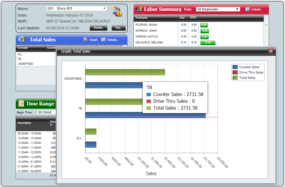Click the blue cube icon on the Total Sales header
Viewport: 285px width, 187px height.
(21, 40)
